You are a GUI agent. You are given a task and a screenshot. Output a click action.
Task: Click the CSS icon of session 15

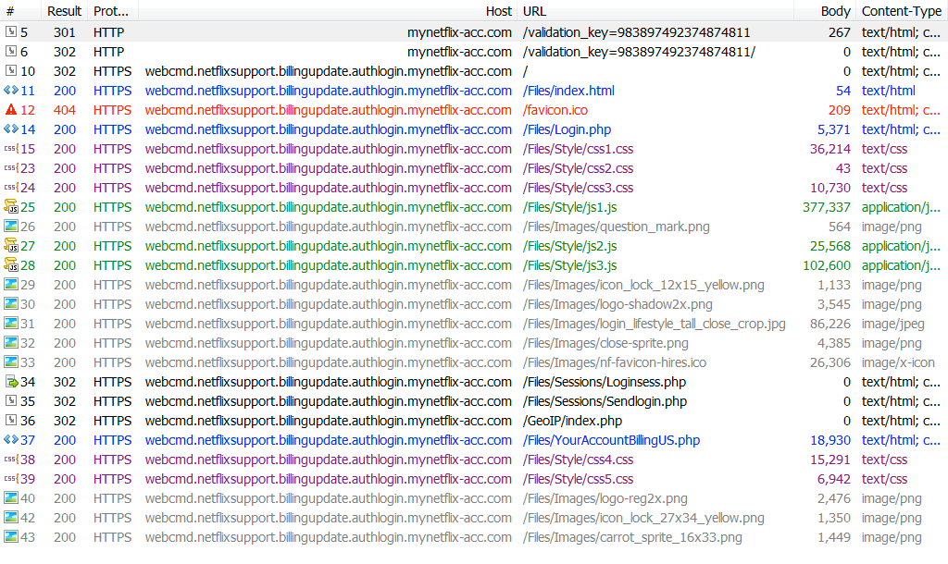click(x=11, y=148)
